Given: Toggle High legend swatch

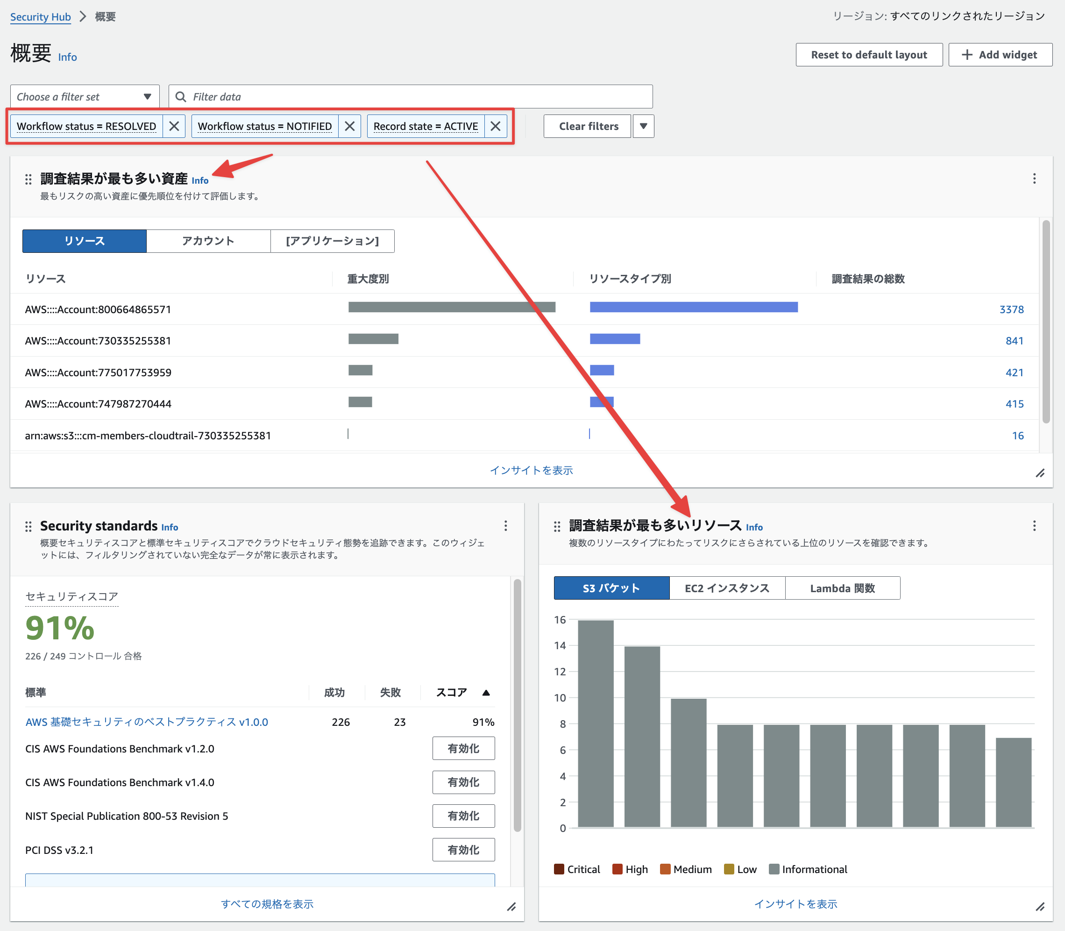Looking at the screenshot, I should (x=618, y=869).
